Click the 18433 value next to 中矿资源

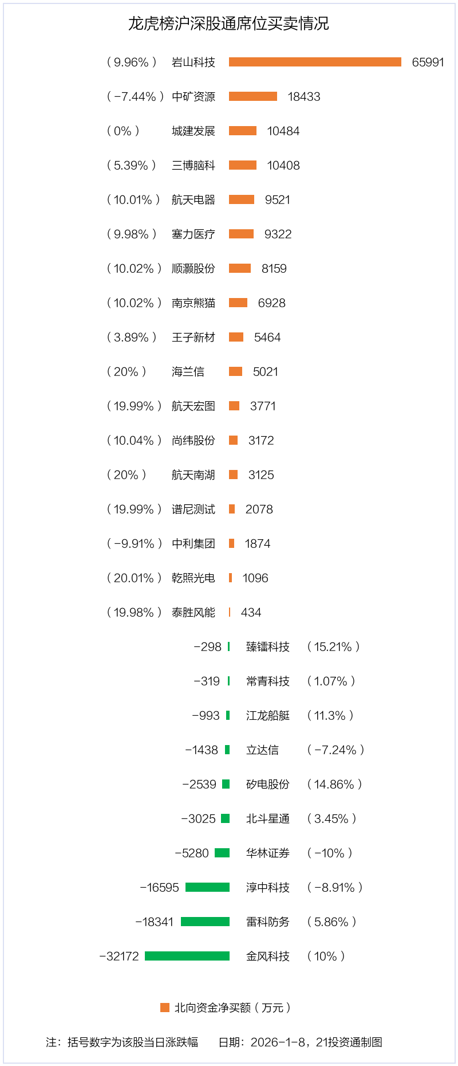(303, 96)
